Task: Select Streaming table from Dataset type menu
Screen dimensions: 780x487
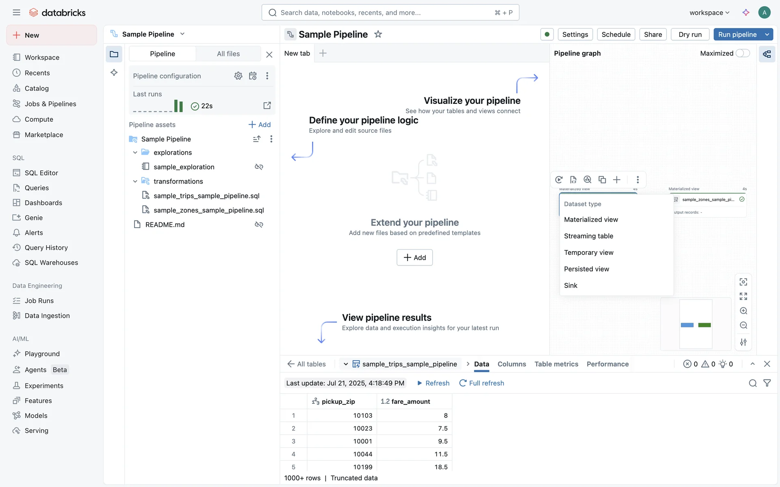Action: click(589, 236)
